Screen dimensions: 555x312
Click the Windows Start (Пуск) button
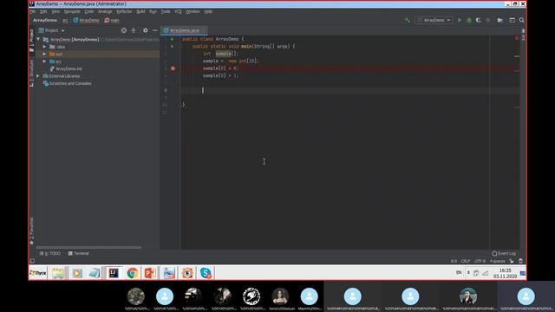coord(38,273)
